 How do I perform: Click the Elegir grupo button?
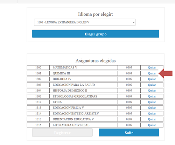click(x=96, y=34)
